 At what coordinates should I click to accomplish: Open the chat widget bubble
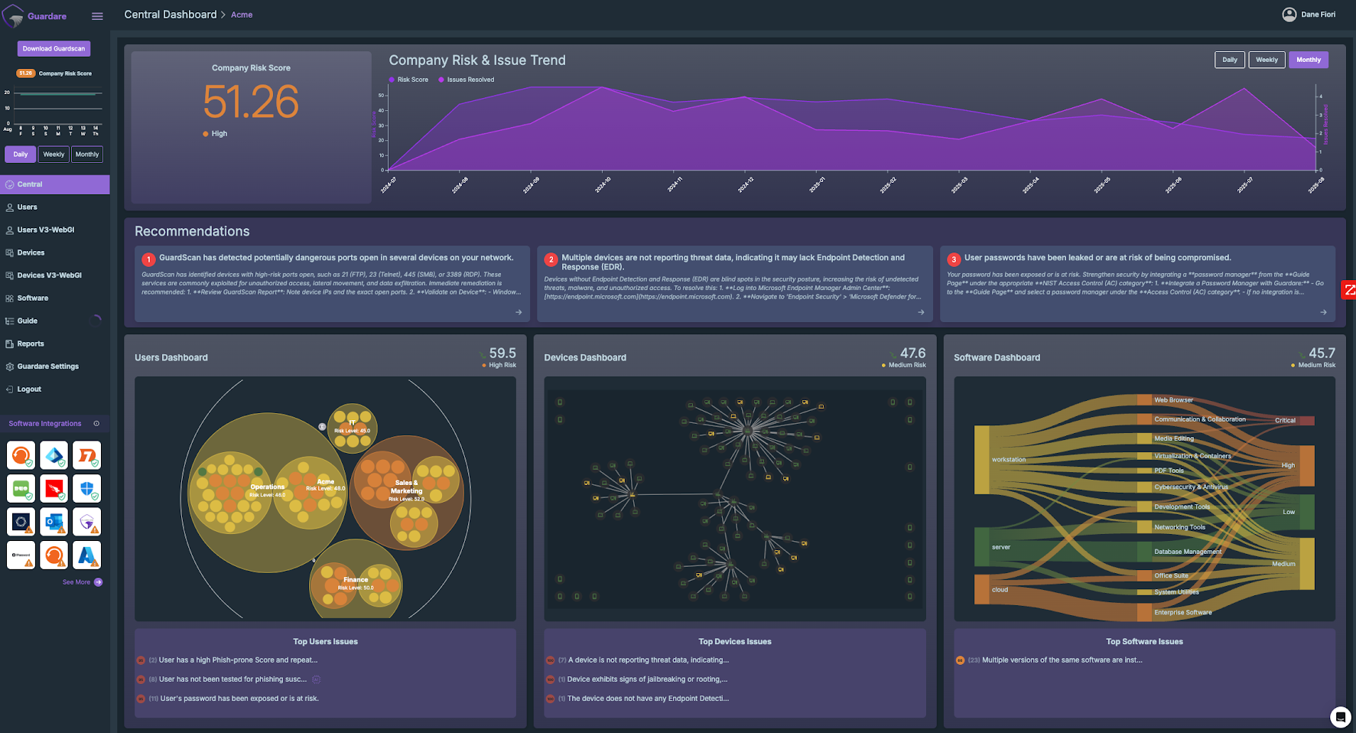[x=1340, y=717]
